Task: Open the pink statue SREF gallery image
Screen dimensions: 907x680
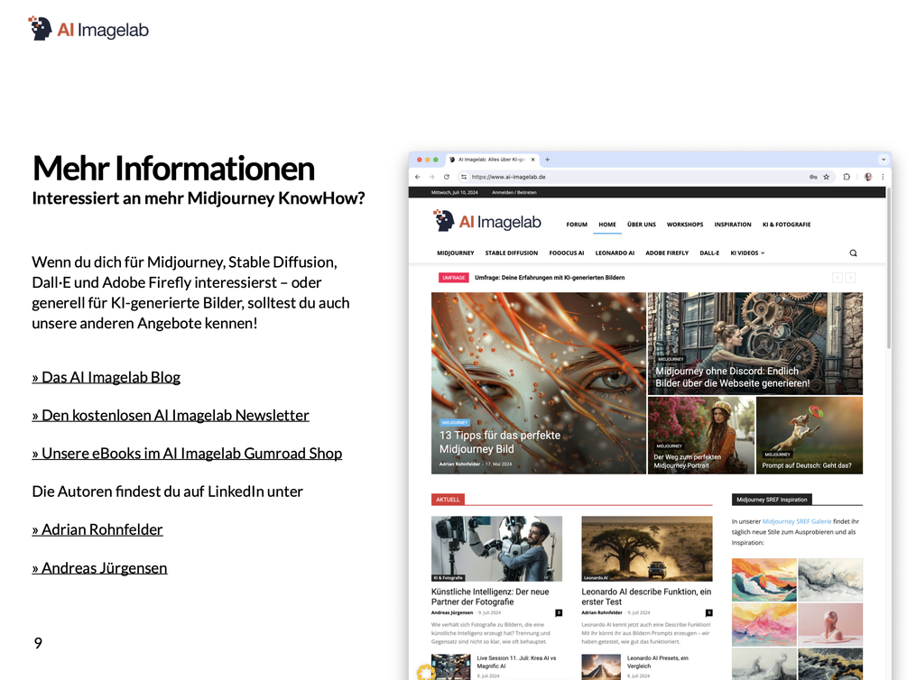Action: 830,624
